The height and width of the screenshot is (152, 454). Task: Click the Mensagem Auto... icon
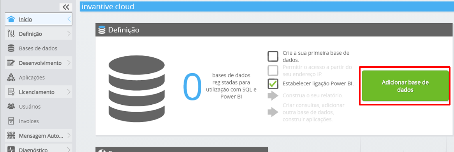pos(11,135)
